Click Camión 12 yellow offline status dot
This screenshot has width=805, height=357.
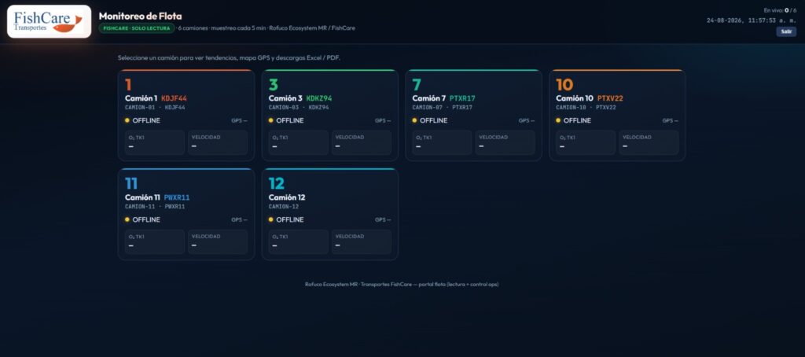tap(271, 219)
